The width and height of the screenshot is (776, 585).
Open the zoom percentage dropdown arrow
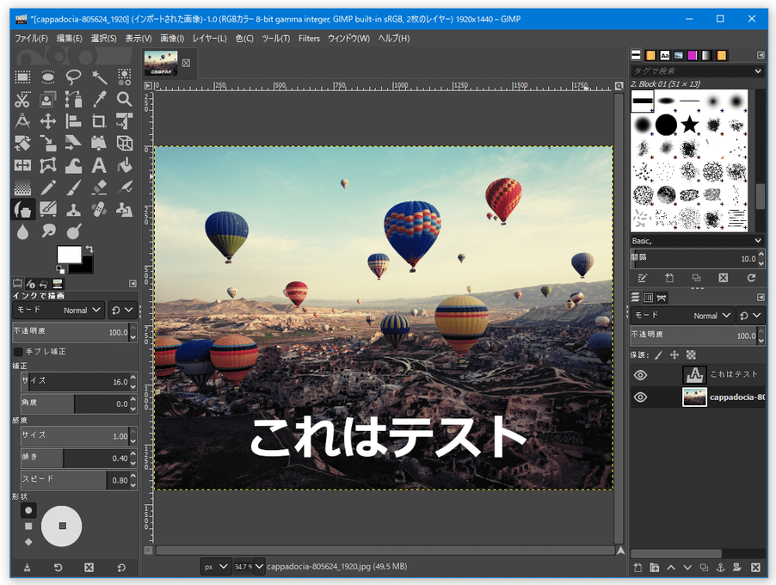(259, 567)
